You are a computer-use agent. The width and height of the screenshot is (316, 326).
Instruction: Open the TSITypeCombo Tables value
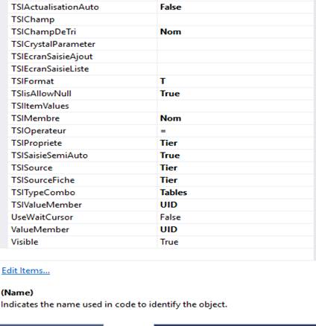pos(174,193)
